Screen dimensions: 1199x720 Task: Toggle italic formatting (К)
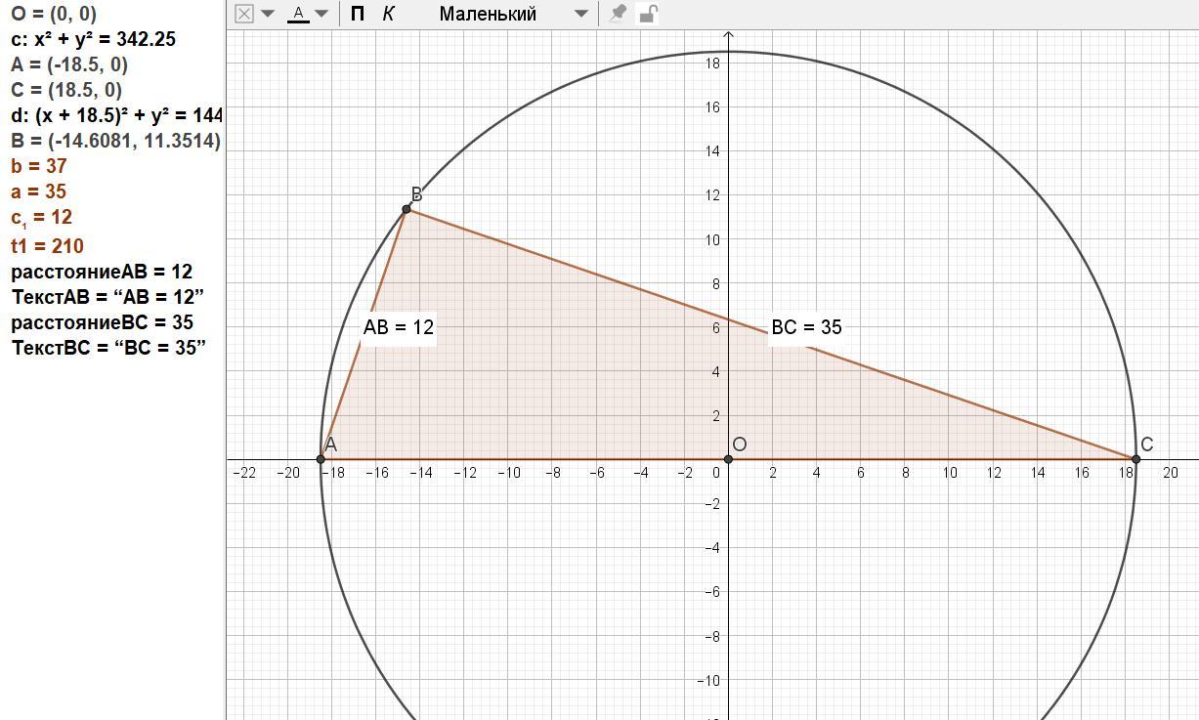click(388, 14)
